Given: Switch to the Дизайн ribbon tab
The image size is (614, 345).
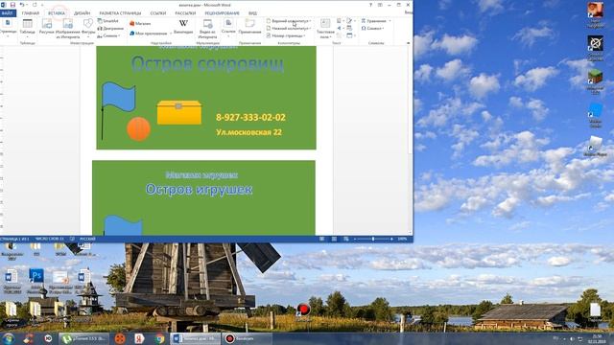Looking at the screenshot, I should coord(82,12).
